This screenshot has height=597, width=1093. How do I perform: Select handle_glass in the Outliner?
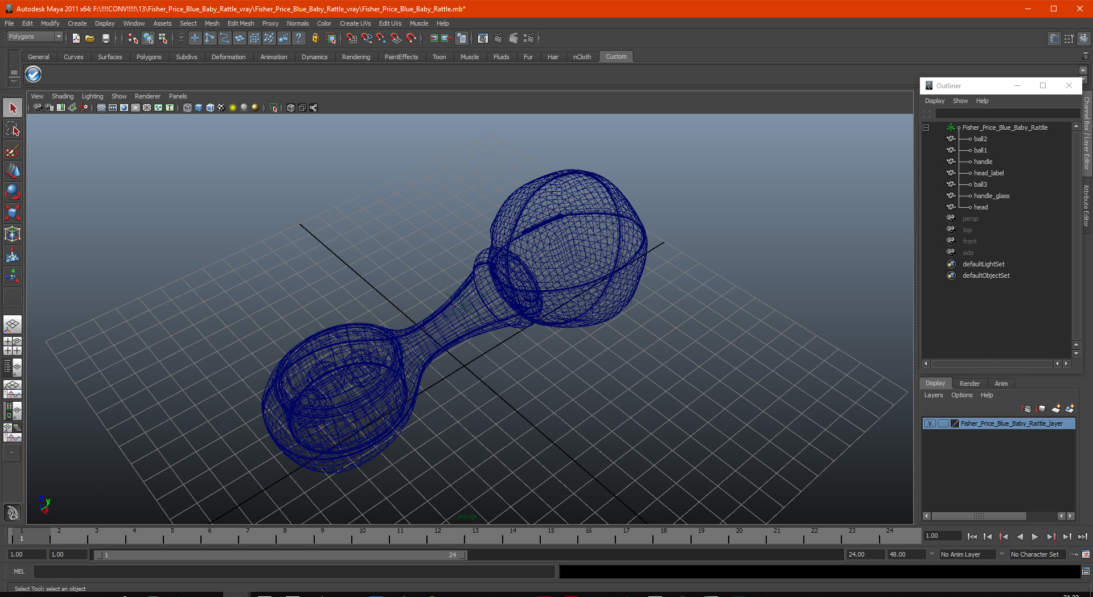click(x=992, y=196)
